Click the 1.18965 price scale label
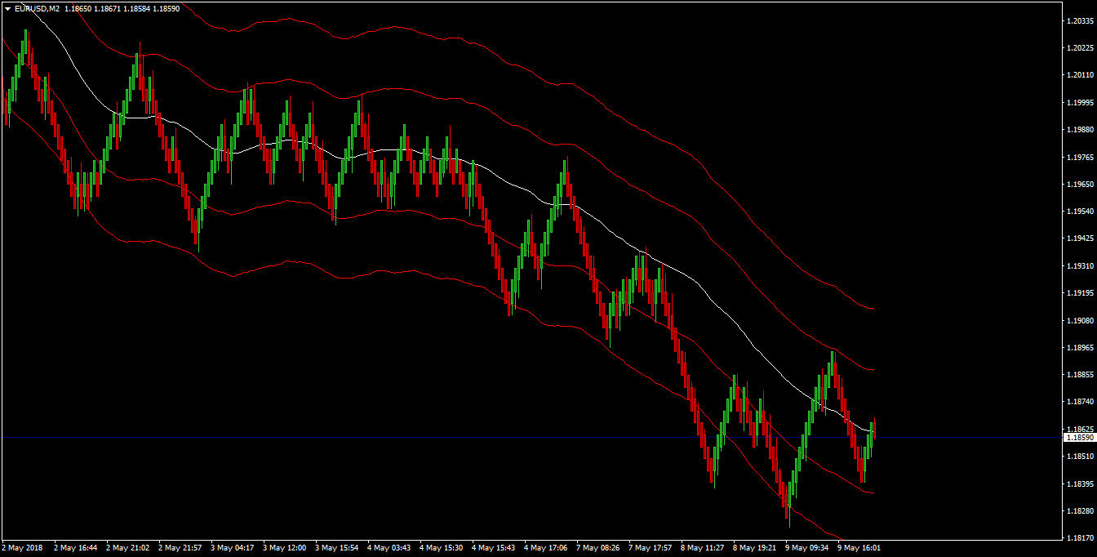 pos(1081,348)
